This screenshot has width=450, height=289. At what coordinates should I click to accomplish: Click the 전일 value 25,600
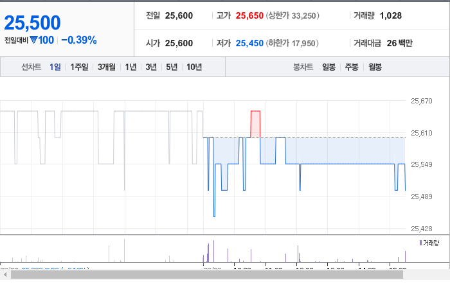[x=179, y=16]
